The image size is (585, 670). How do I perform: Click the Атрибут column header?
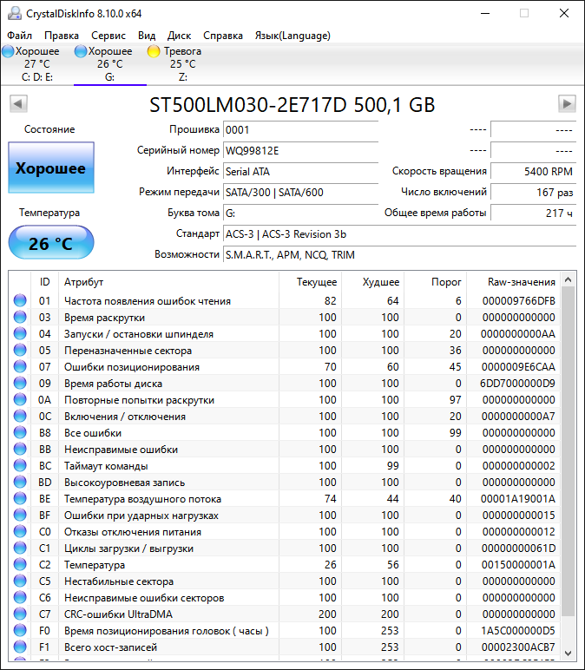pyautogui.click(x=168, y=282)
